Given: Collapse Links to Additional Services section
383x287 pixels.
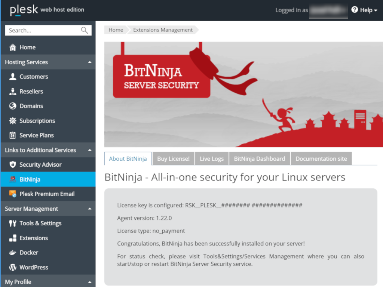Looking at the screenshot, I should click(x=89, y=150).
